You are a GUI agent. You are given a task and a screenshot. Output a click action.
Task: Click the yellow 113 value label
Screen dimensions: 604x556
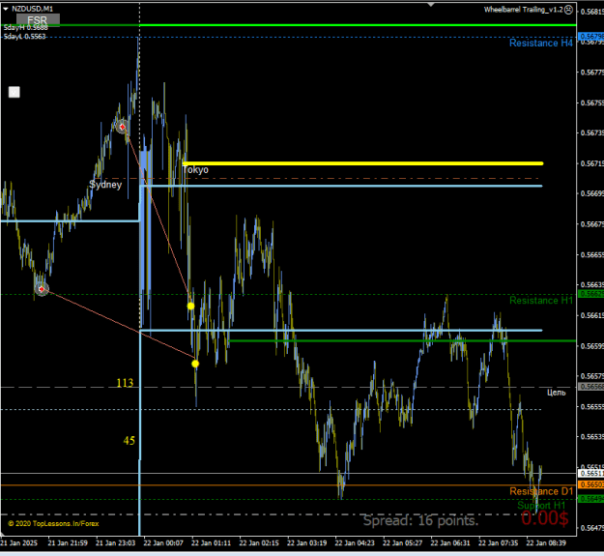coord(125,383)
